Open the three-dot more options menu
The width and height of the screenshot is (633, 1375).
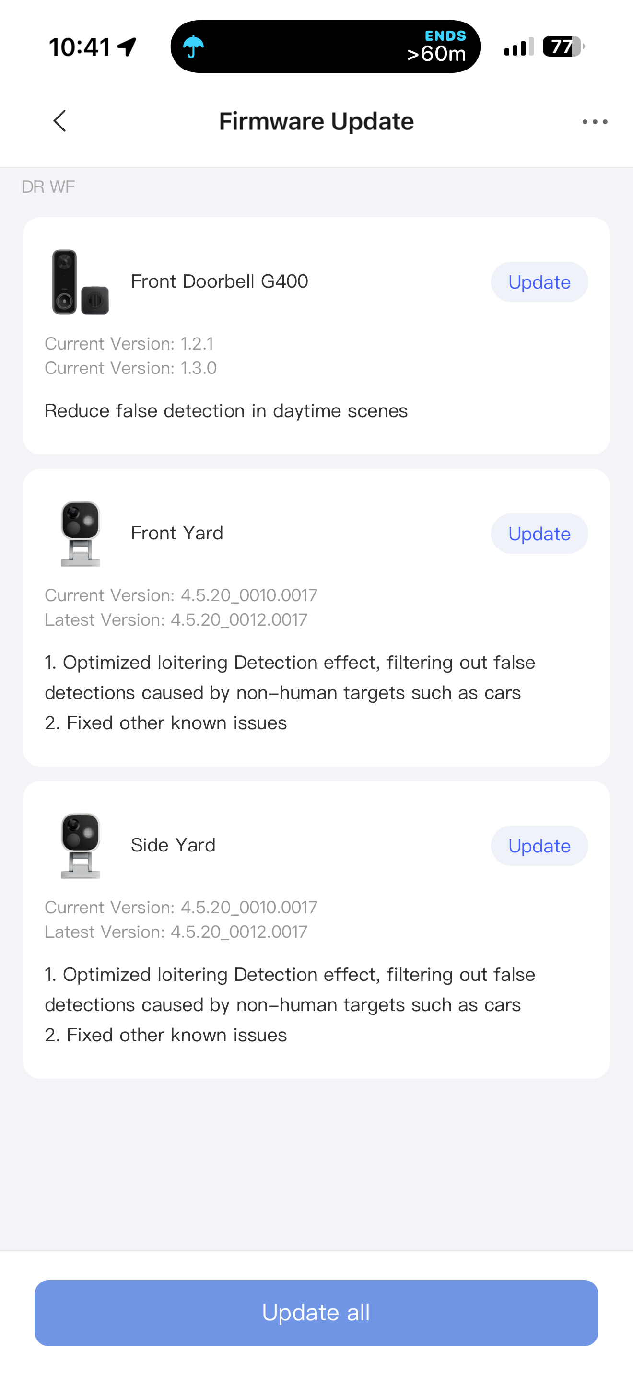tap(595, 122)
